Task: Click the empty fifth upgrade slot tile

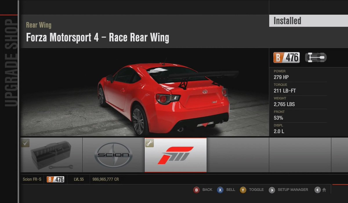Action: (300, 155)
